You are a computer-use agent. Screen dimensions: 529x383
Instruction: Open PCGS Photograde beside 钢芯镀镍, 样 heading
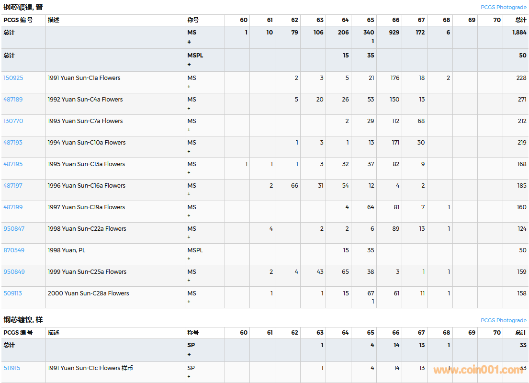(503, 320)
